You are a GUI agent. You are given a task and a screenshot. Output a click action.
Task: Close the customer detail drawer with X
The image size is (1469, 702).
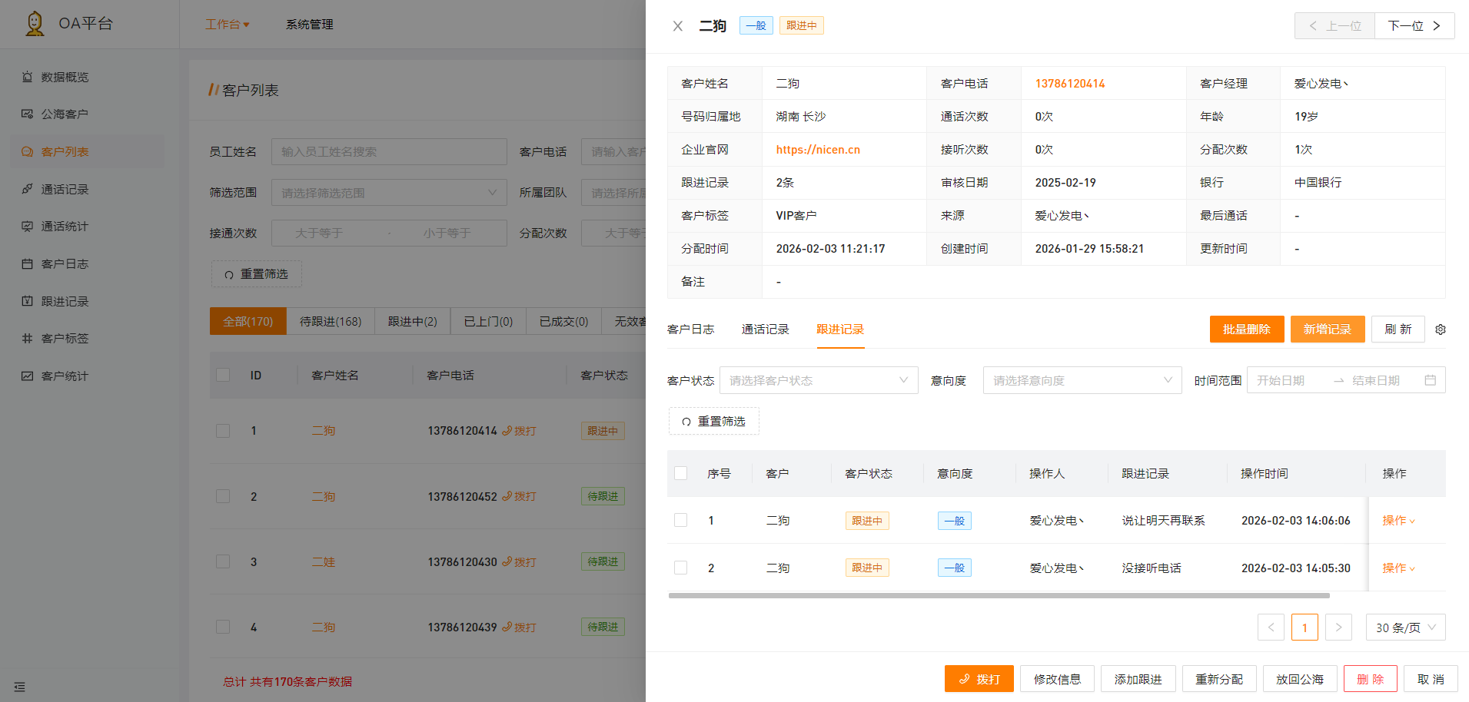click(x=677, y=26)
